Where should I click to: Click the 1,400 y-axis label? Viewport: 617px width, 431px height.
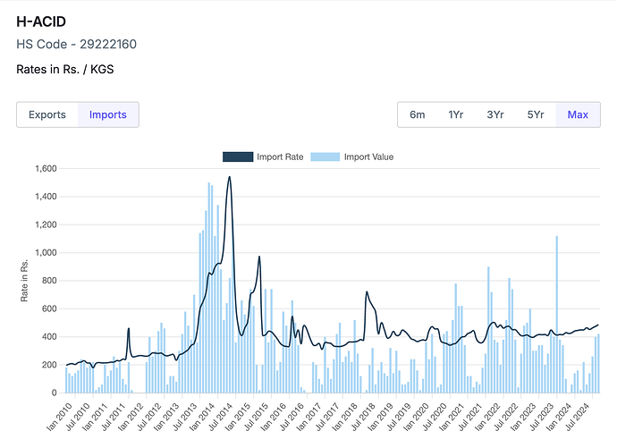point(46,197)
